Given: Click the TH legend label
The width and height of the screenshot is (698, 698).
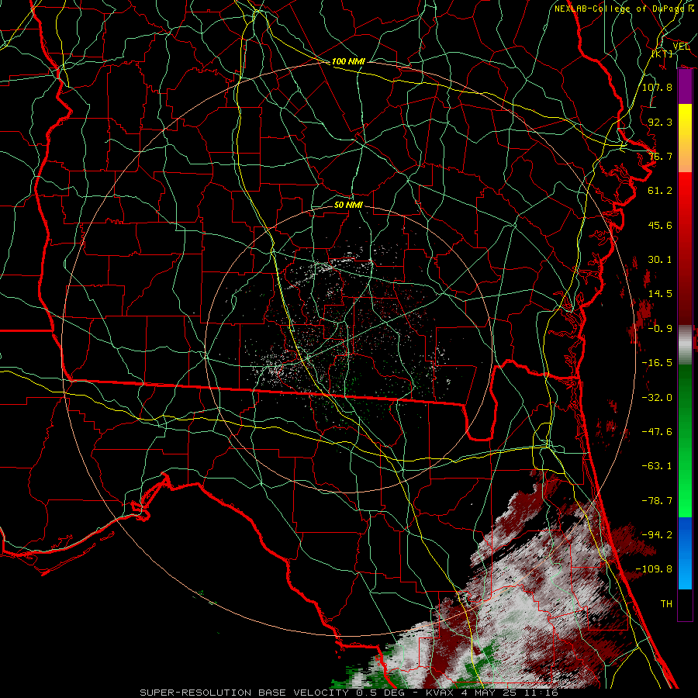Looking at the screenshot, I should (x=666, y=604).
